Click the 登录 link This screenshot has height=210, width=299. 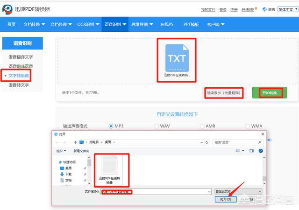tap(223, 9)
